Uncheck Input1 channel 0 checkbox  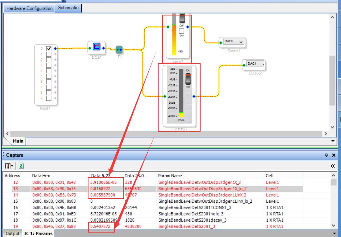pos(49,49)
